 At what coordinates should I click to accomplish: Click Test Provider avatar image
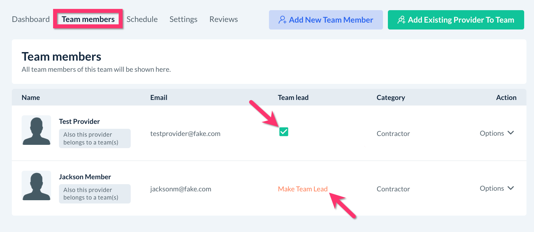click(x=36, y=130)
